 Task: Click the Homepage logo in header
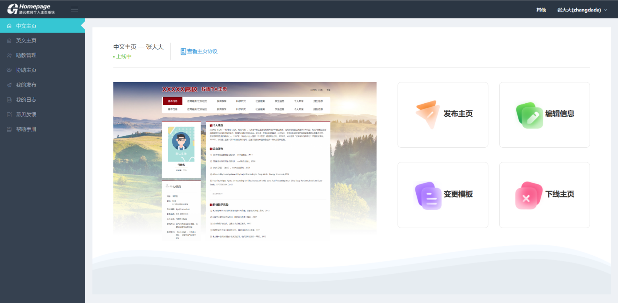pos(31,9)
